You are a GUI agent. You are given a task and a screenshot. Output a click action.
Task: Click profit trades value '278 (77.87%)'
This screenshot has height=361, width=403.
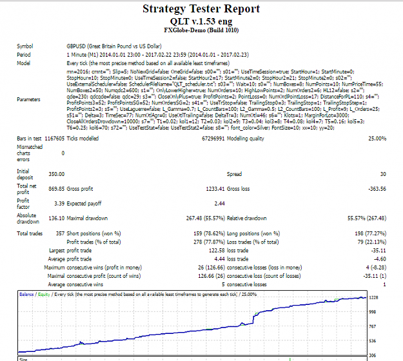pos(209,242)
